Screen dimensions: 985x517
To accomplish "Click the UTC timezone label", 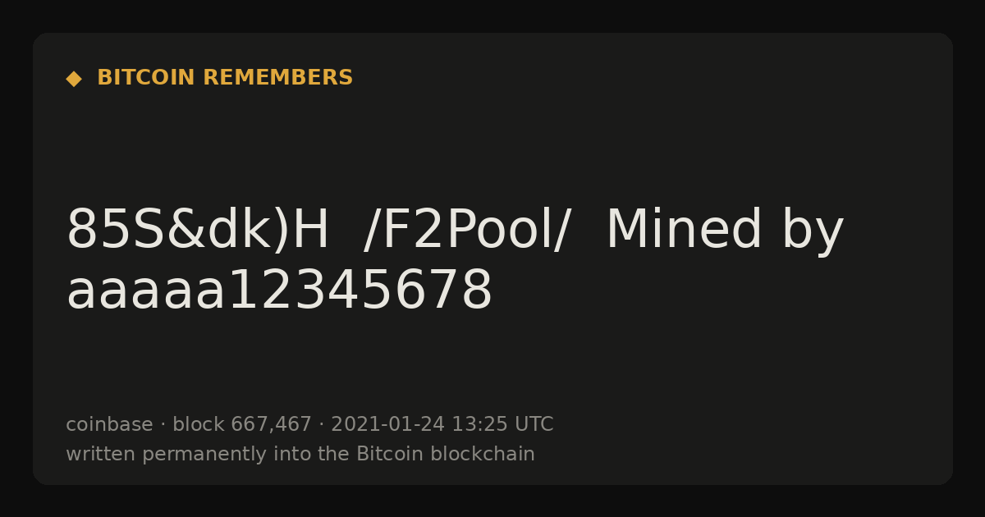I will click(x=534, y=425).
